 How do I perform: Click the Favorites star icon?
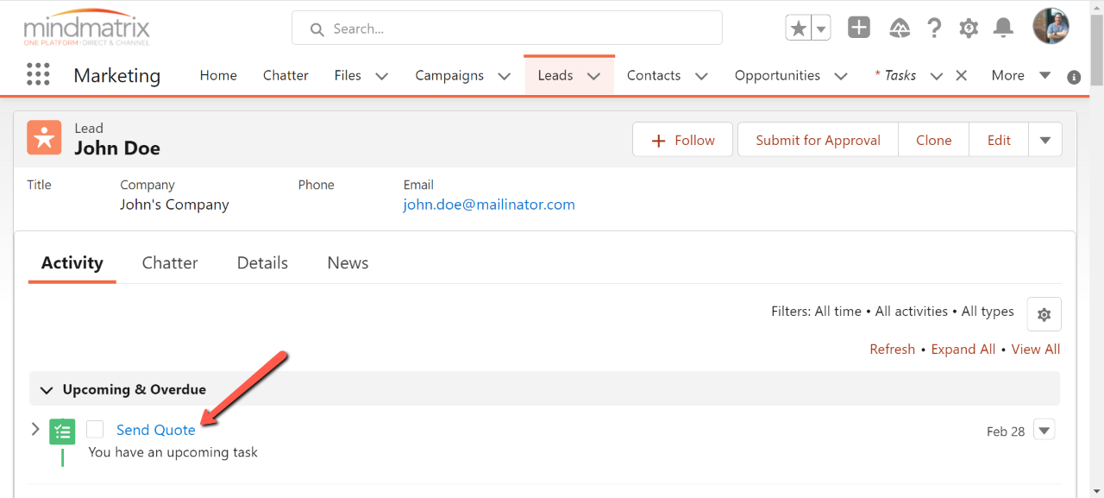799,28
